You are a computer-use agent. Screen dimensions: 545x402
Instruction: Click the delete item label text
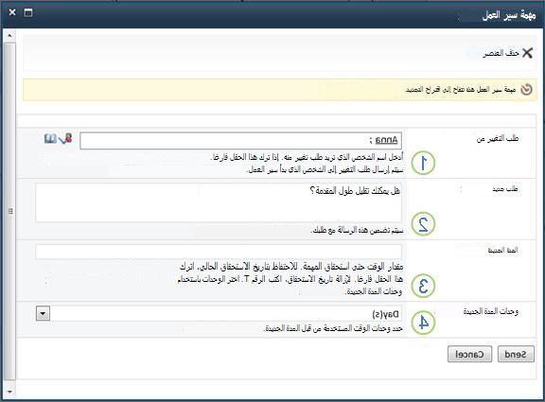coord(501,53)
